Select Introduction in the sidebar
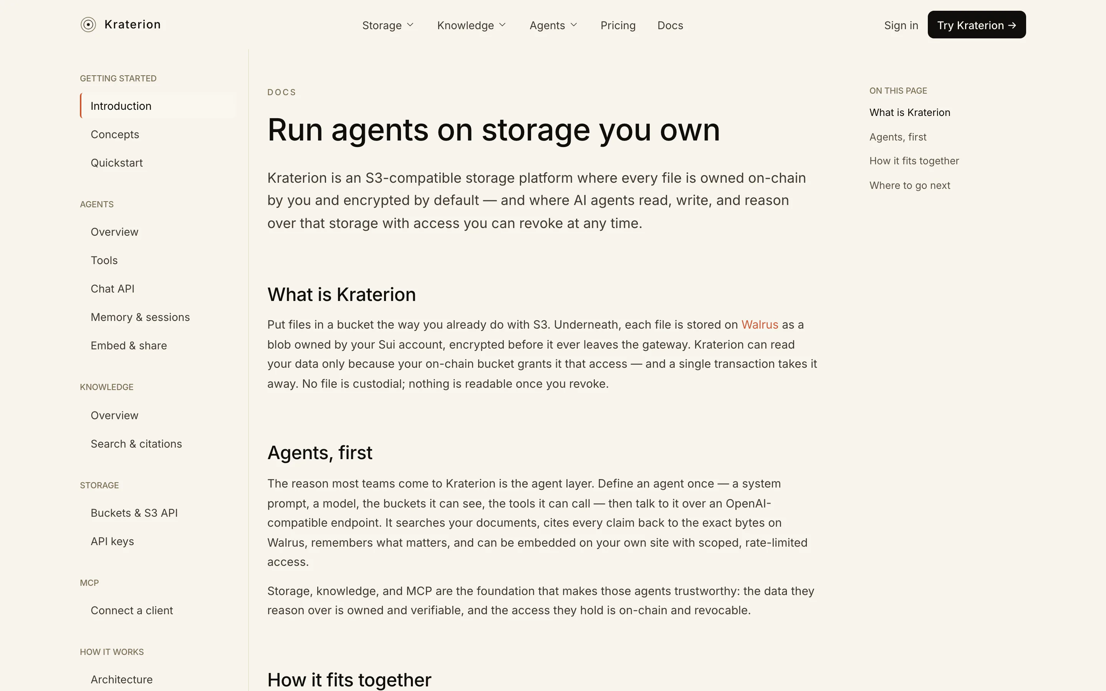The width and height of the screenshot is (1106, 691). (x=158, y=106)
